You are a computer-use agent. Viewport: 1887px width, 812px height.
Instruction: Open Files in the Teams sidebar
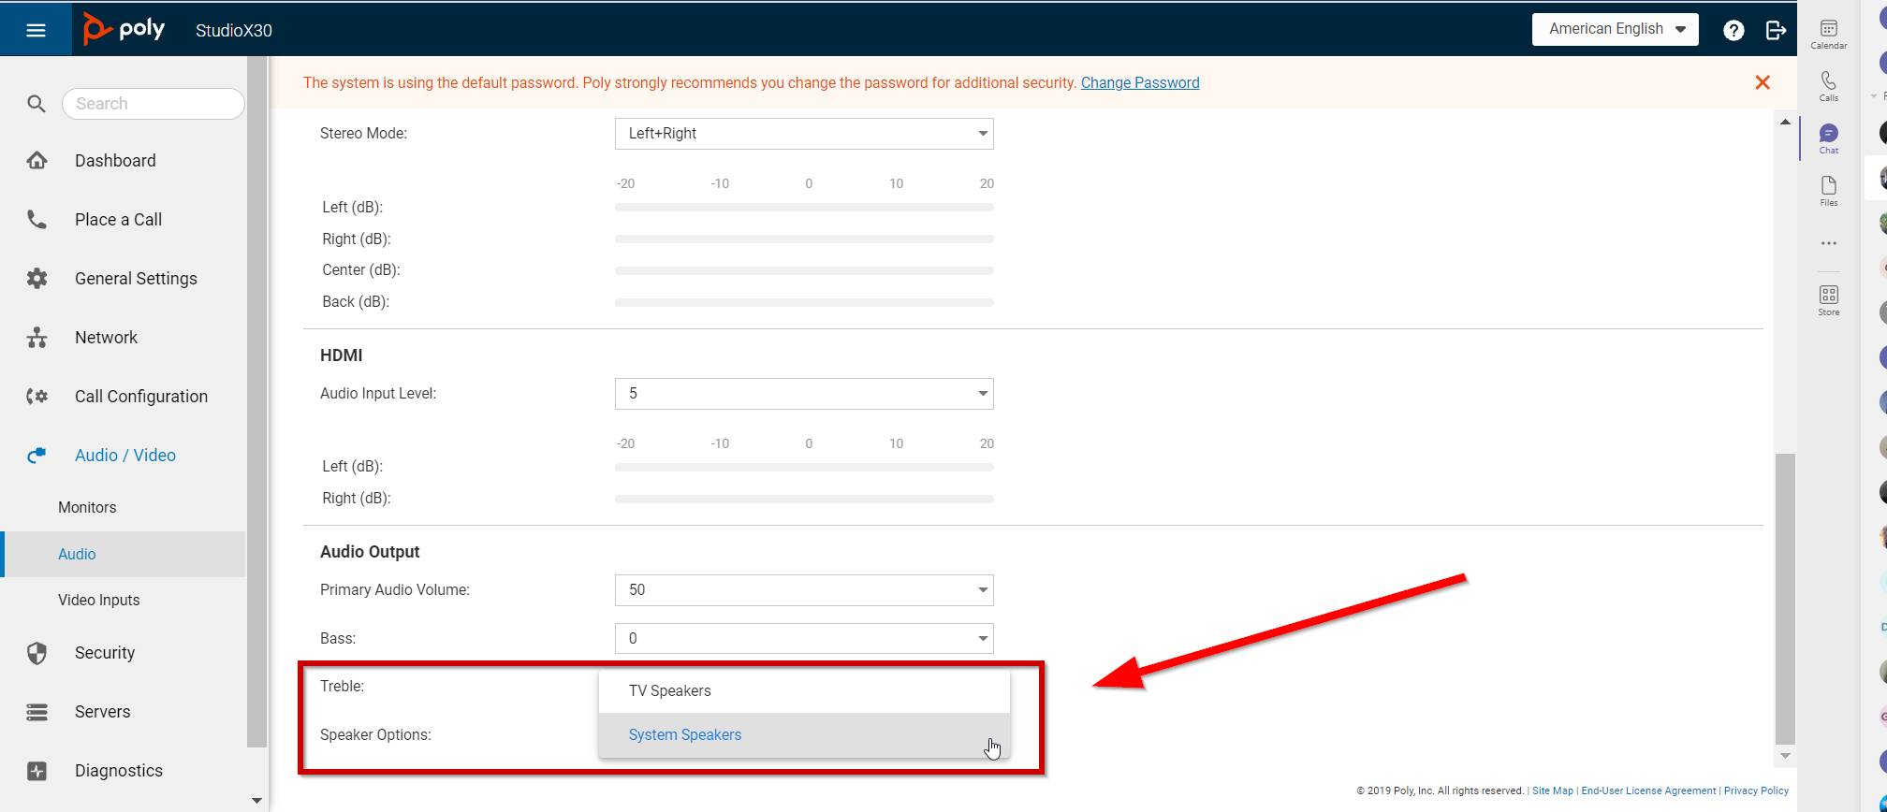point(1828,191)
